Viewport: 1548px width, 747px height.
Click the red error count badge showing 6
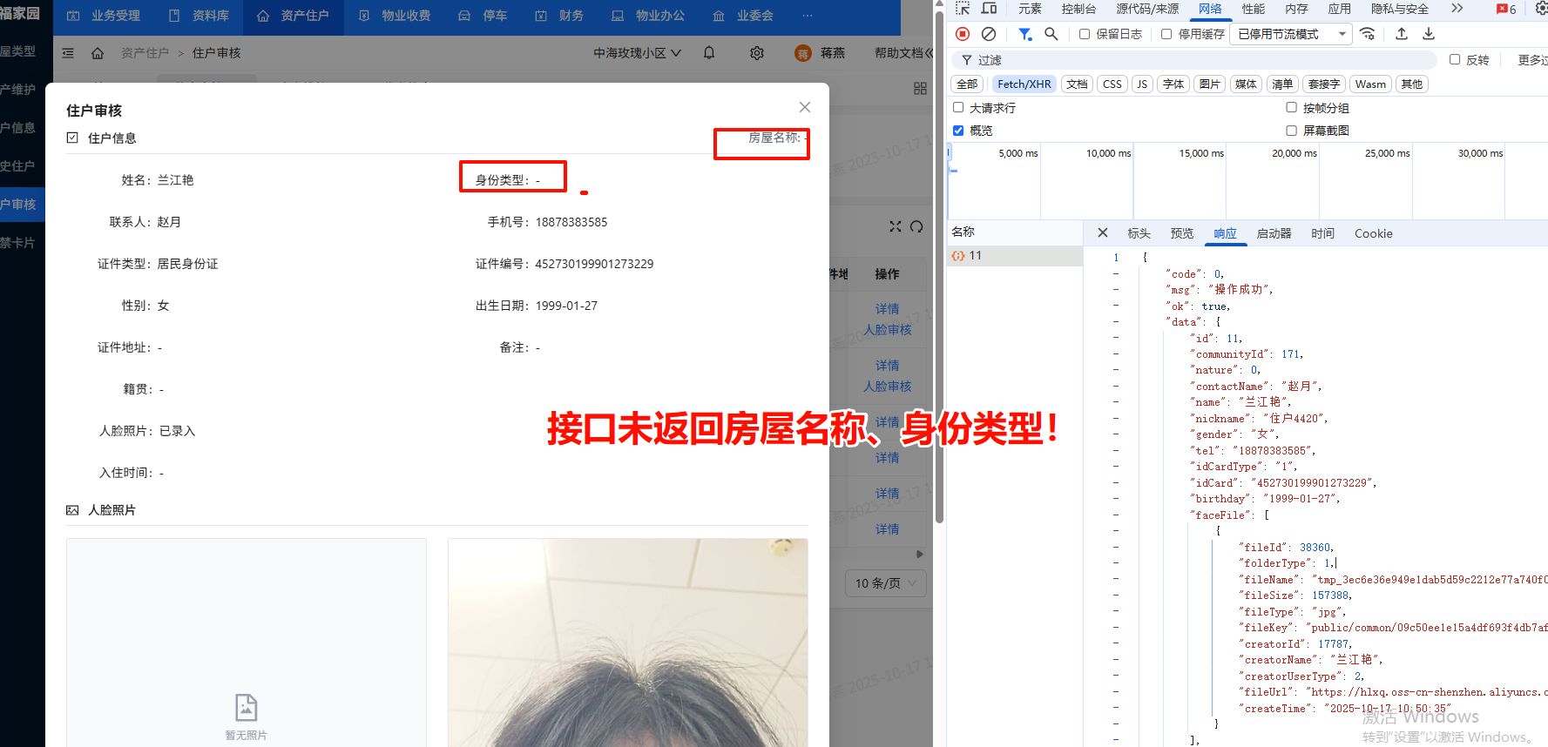tap(1506, 9)
